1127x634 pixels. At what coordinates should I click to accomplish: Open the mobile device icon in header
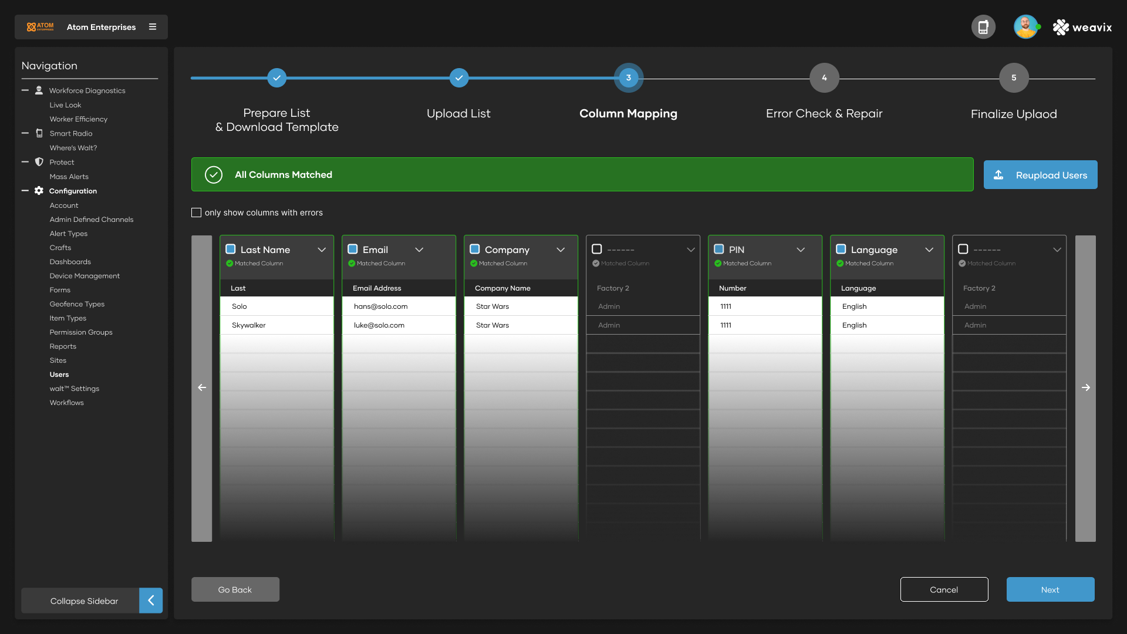pyautogui.click(x=983, y=27)
